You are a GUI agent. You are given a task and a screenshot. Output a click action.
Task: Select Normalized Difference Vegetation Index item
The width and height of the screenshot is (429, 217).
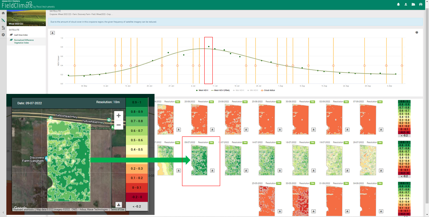click(24, 41)
